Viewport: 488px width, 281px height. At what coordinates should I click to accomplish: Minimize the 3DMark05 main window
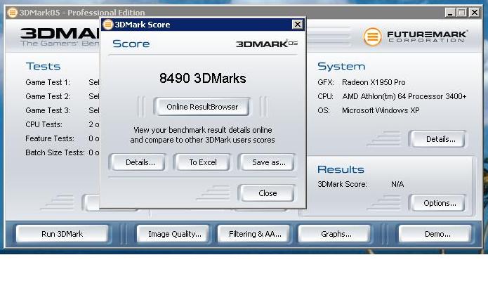[450, 13]
